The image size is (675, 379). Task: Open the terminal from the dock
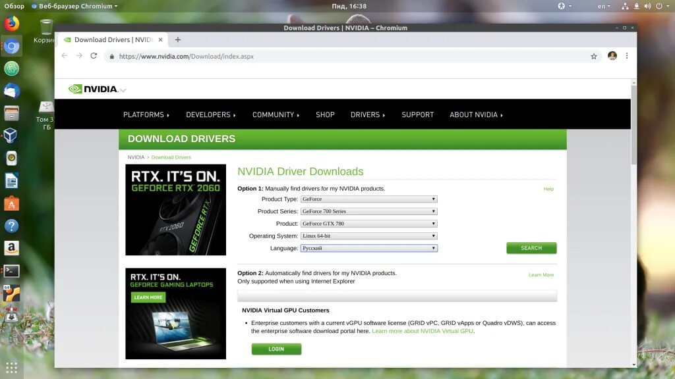13,270
